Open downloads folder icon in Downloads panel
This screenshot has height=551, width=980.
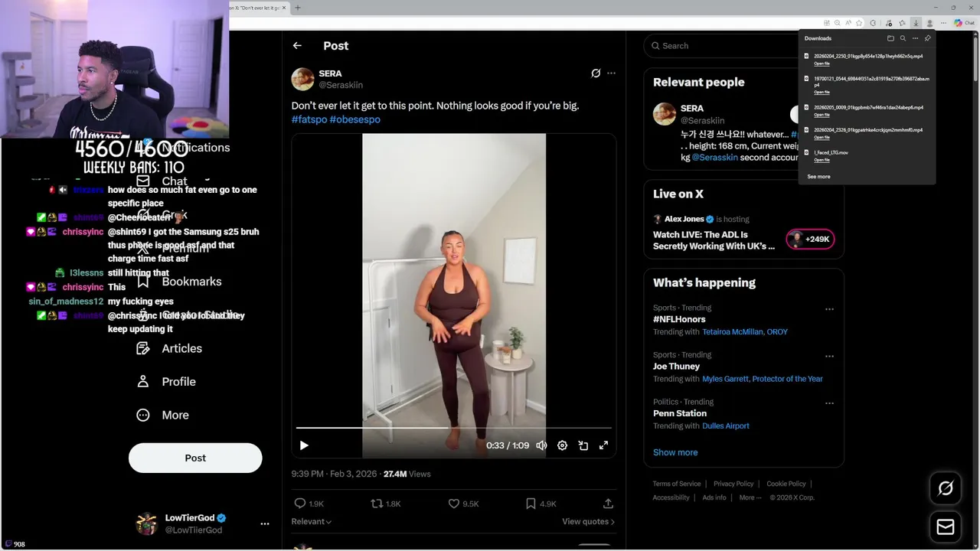(890, 38)
